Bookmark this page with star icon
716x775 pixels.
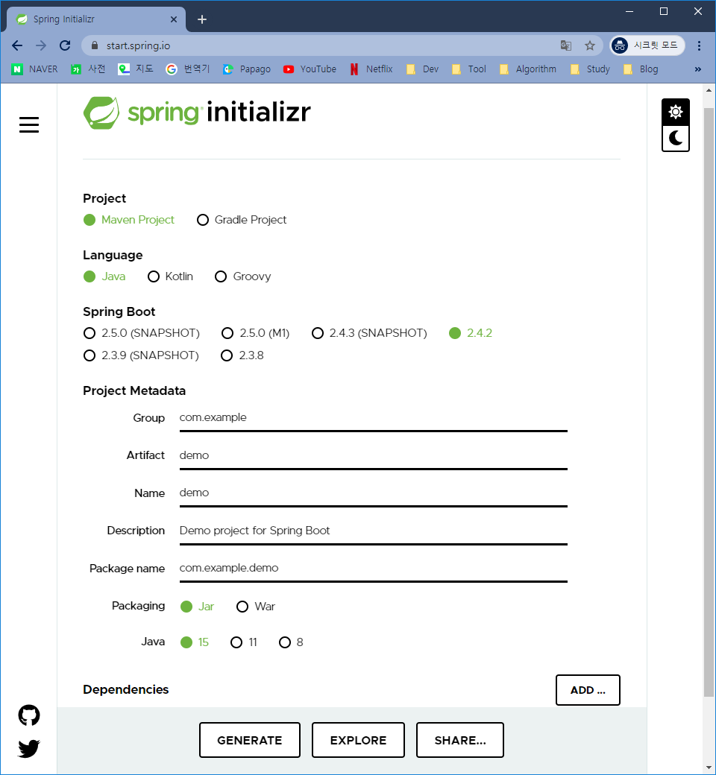coord(590,45)
